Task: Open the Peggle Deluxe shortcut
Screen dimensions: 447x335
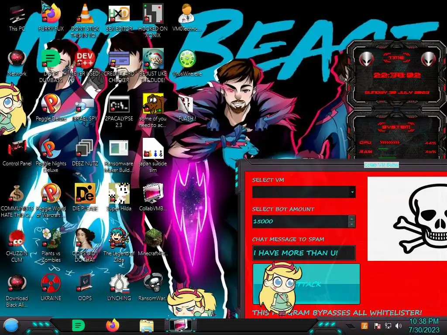Action: (51, 108)
